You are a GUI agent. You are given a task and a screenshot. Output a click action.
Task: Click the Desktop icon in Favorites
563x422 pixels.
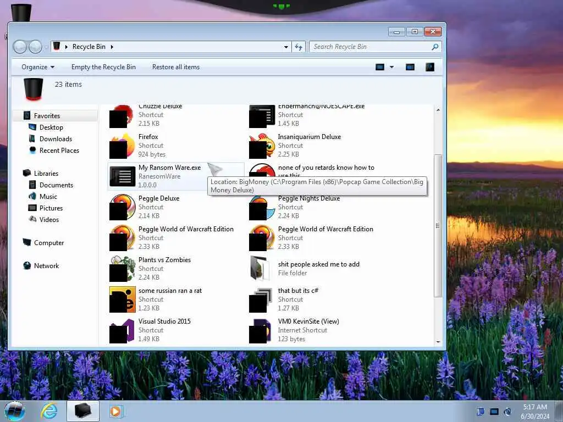[x=32, y=127]
